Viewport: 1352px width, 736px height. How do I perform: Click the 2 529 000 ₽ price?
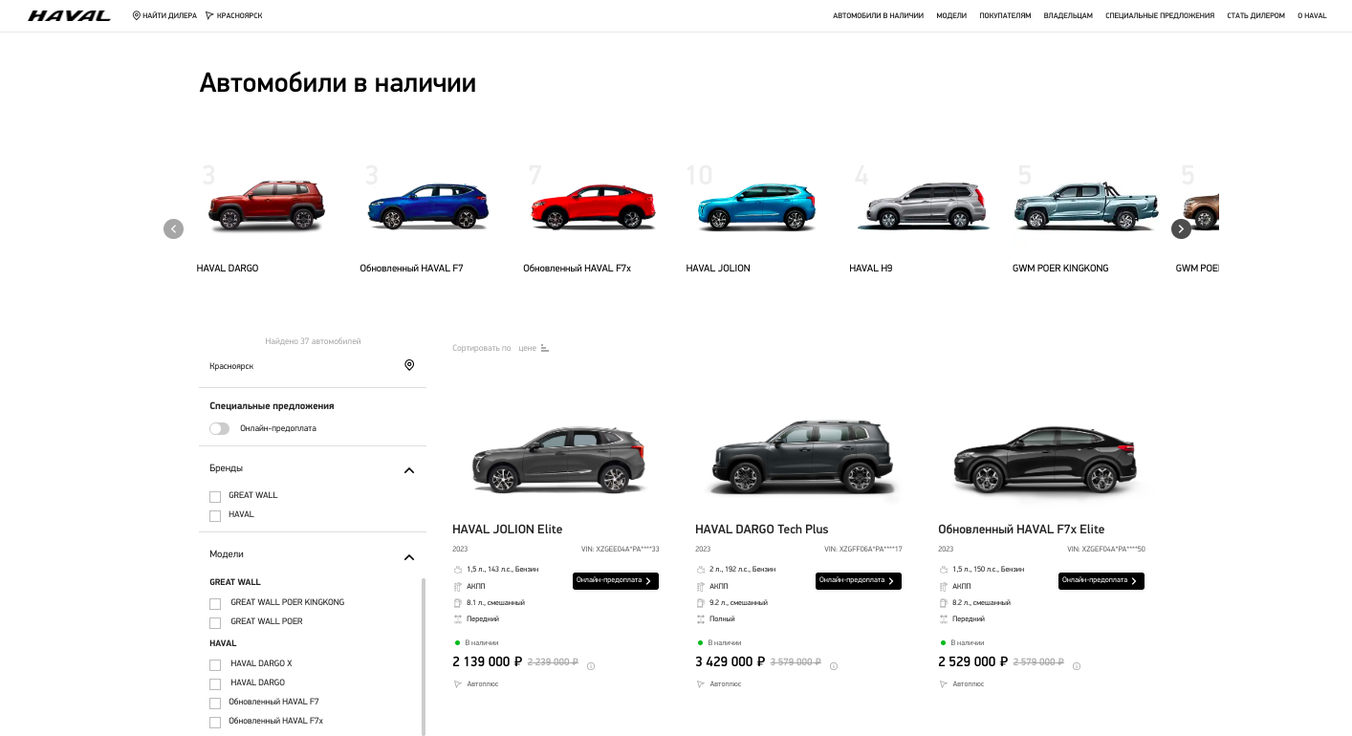point(973,661)
